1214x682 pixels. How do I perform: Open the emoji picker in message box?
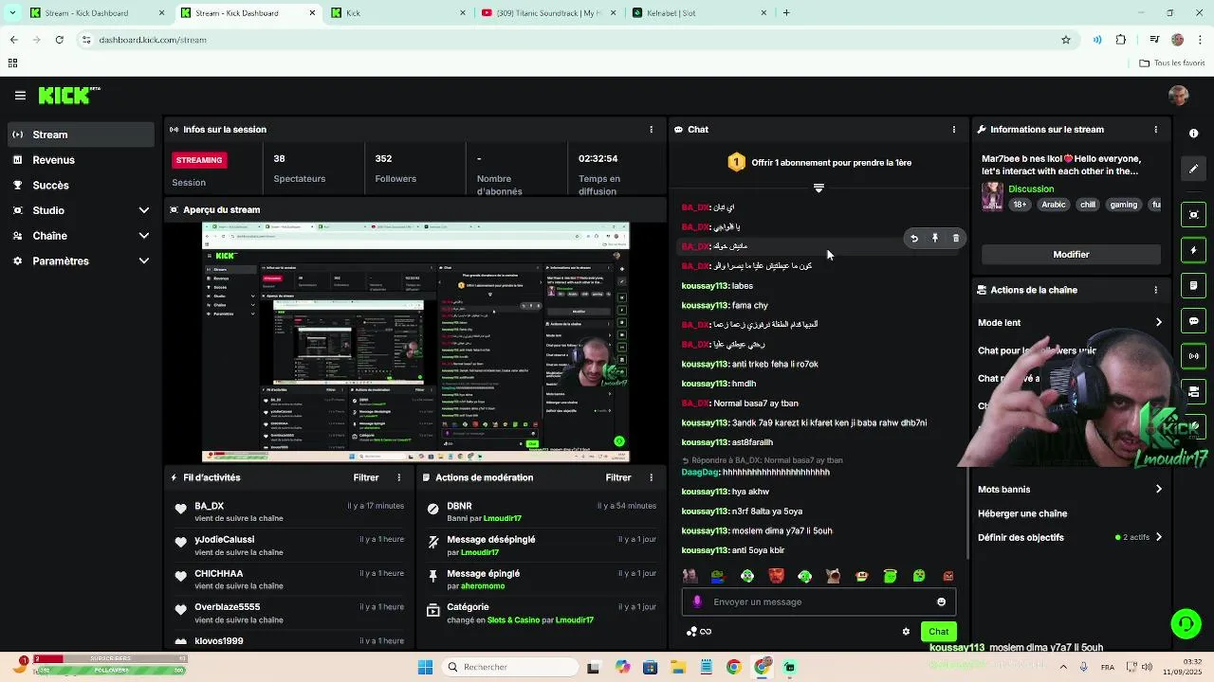click(941, 602)
